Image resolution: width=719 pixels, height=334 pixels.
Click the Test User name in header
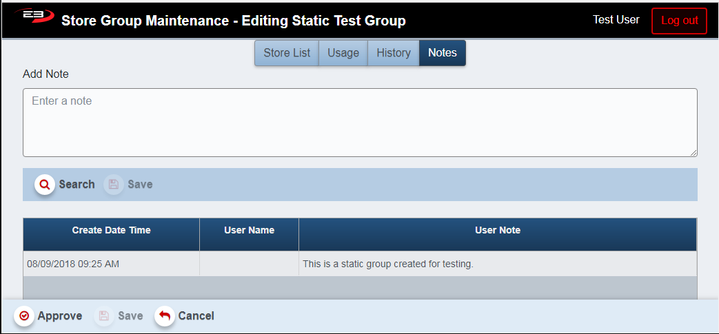click(616, 20)
